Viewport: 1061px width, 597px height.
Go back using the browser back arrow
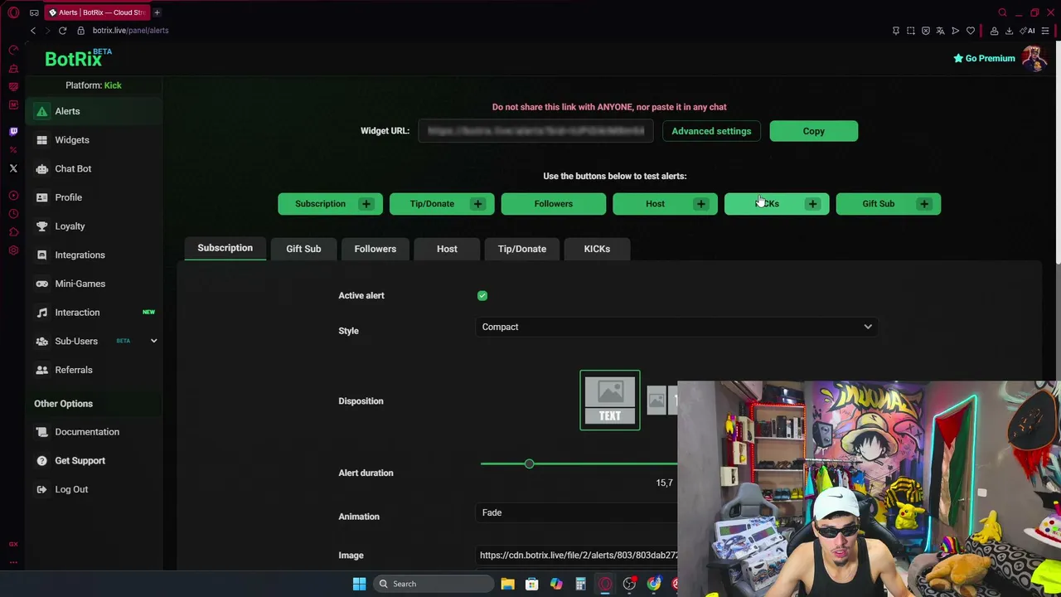(x=33, y=31)
